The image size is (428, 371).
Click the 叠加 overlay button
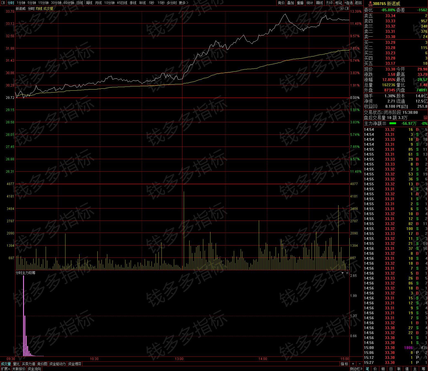pyautogui.click(x=291, y=3)
